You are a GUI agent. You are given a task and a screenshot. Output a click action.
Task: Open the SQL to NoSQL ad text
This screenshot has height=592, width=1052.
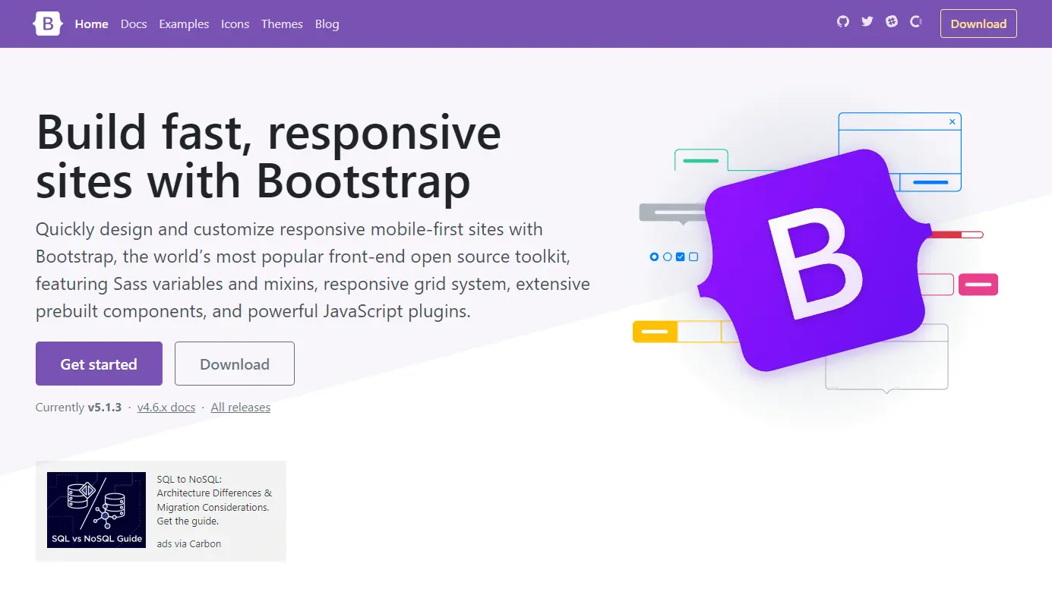tap(214, 500)
